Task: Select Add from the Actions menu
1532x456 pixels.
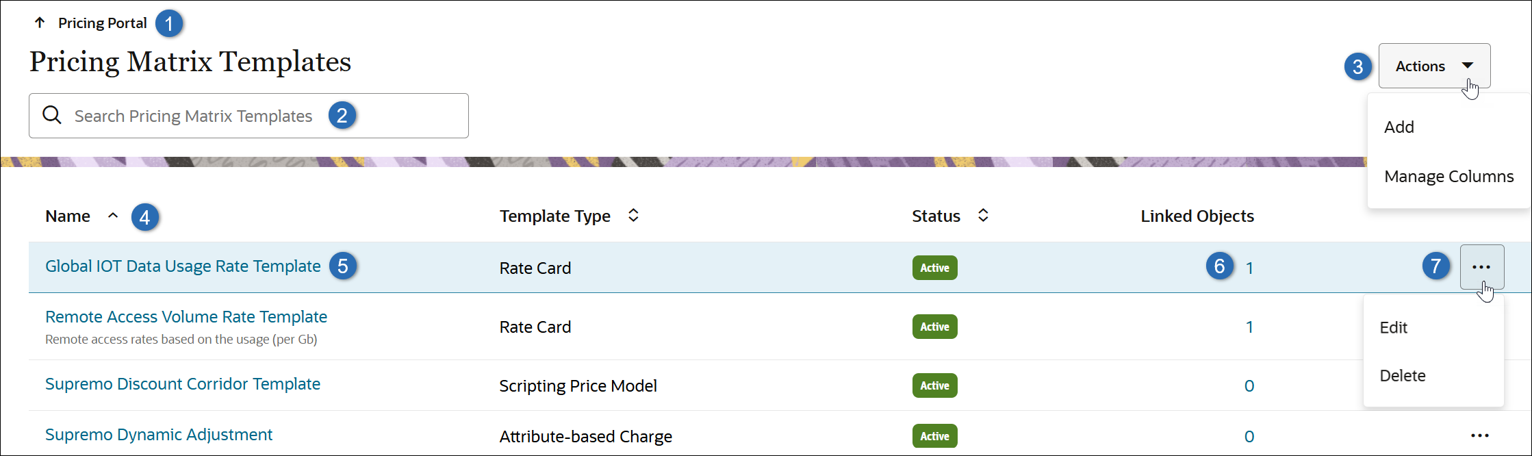Action: 1399,127
